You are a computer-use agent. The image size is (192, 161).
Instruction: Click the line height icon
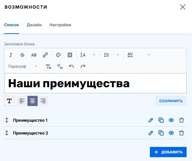[107, 55]
